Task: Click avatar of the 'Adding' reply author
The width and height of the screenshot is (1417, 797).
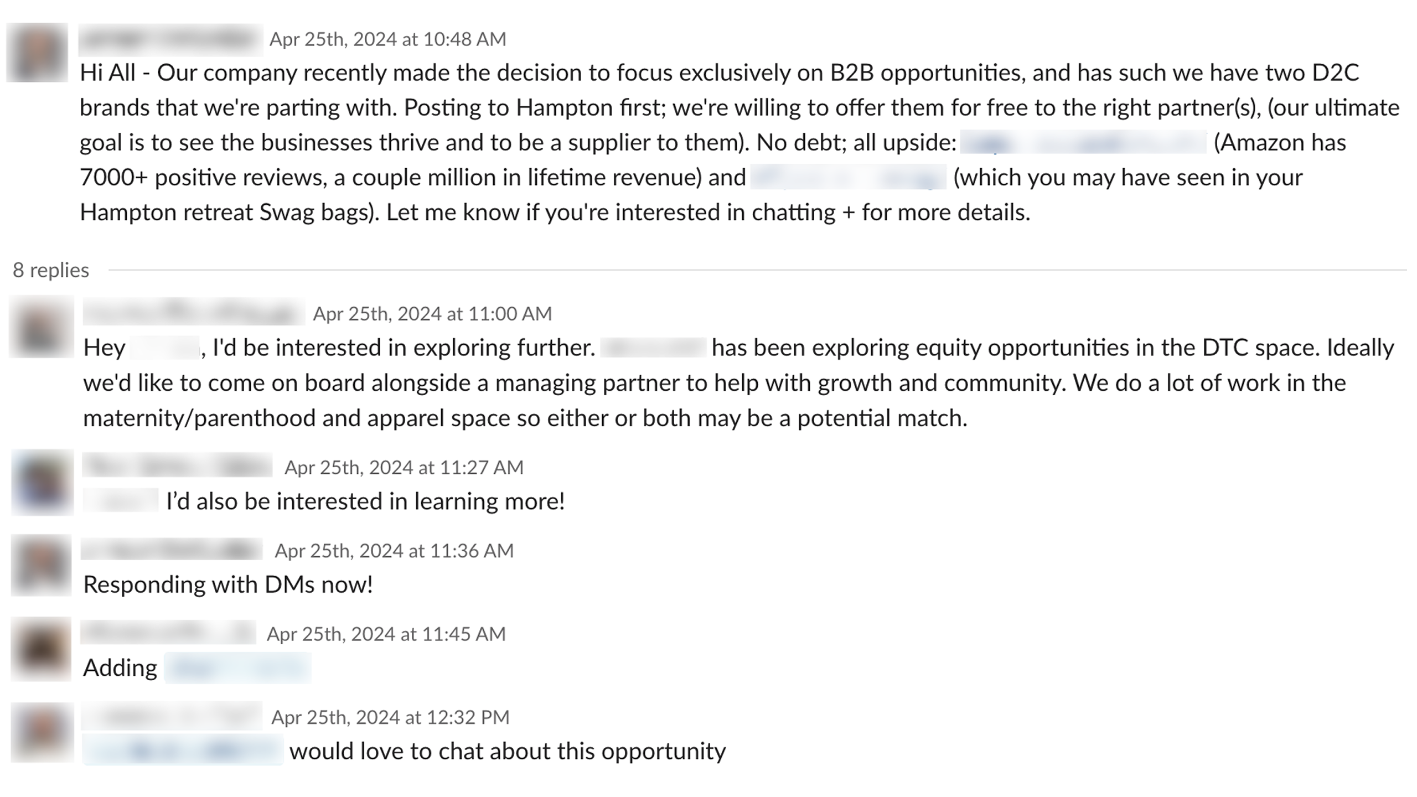Action: 42,649
